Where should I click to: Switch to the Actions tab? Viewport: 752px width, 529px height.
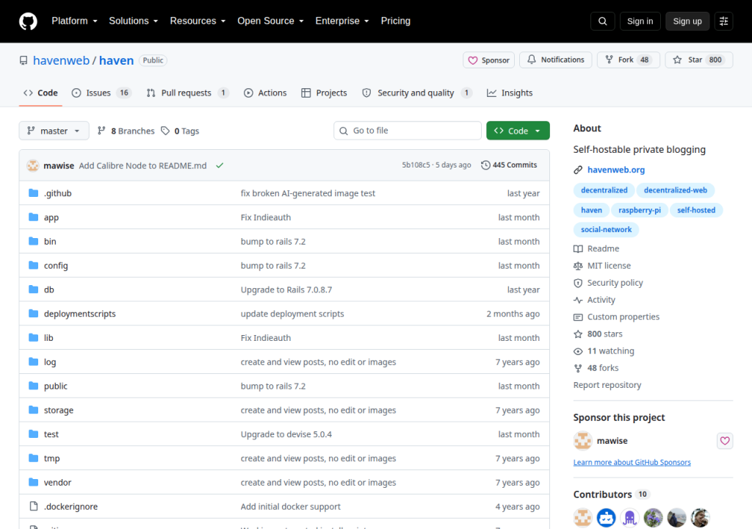265,93
